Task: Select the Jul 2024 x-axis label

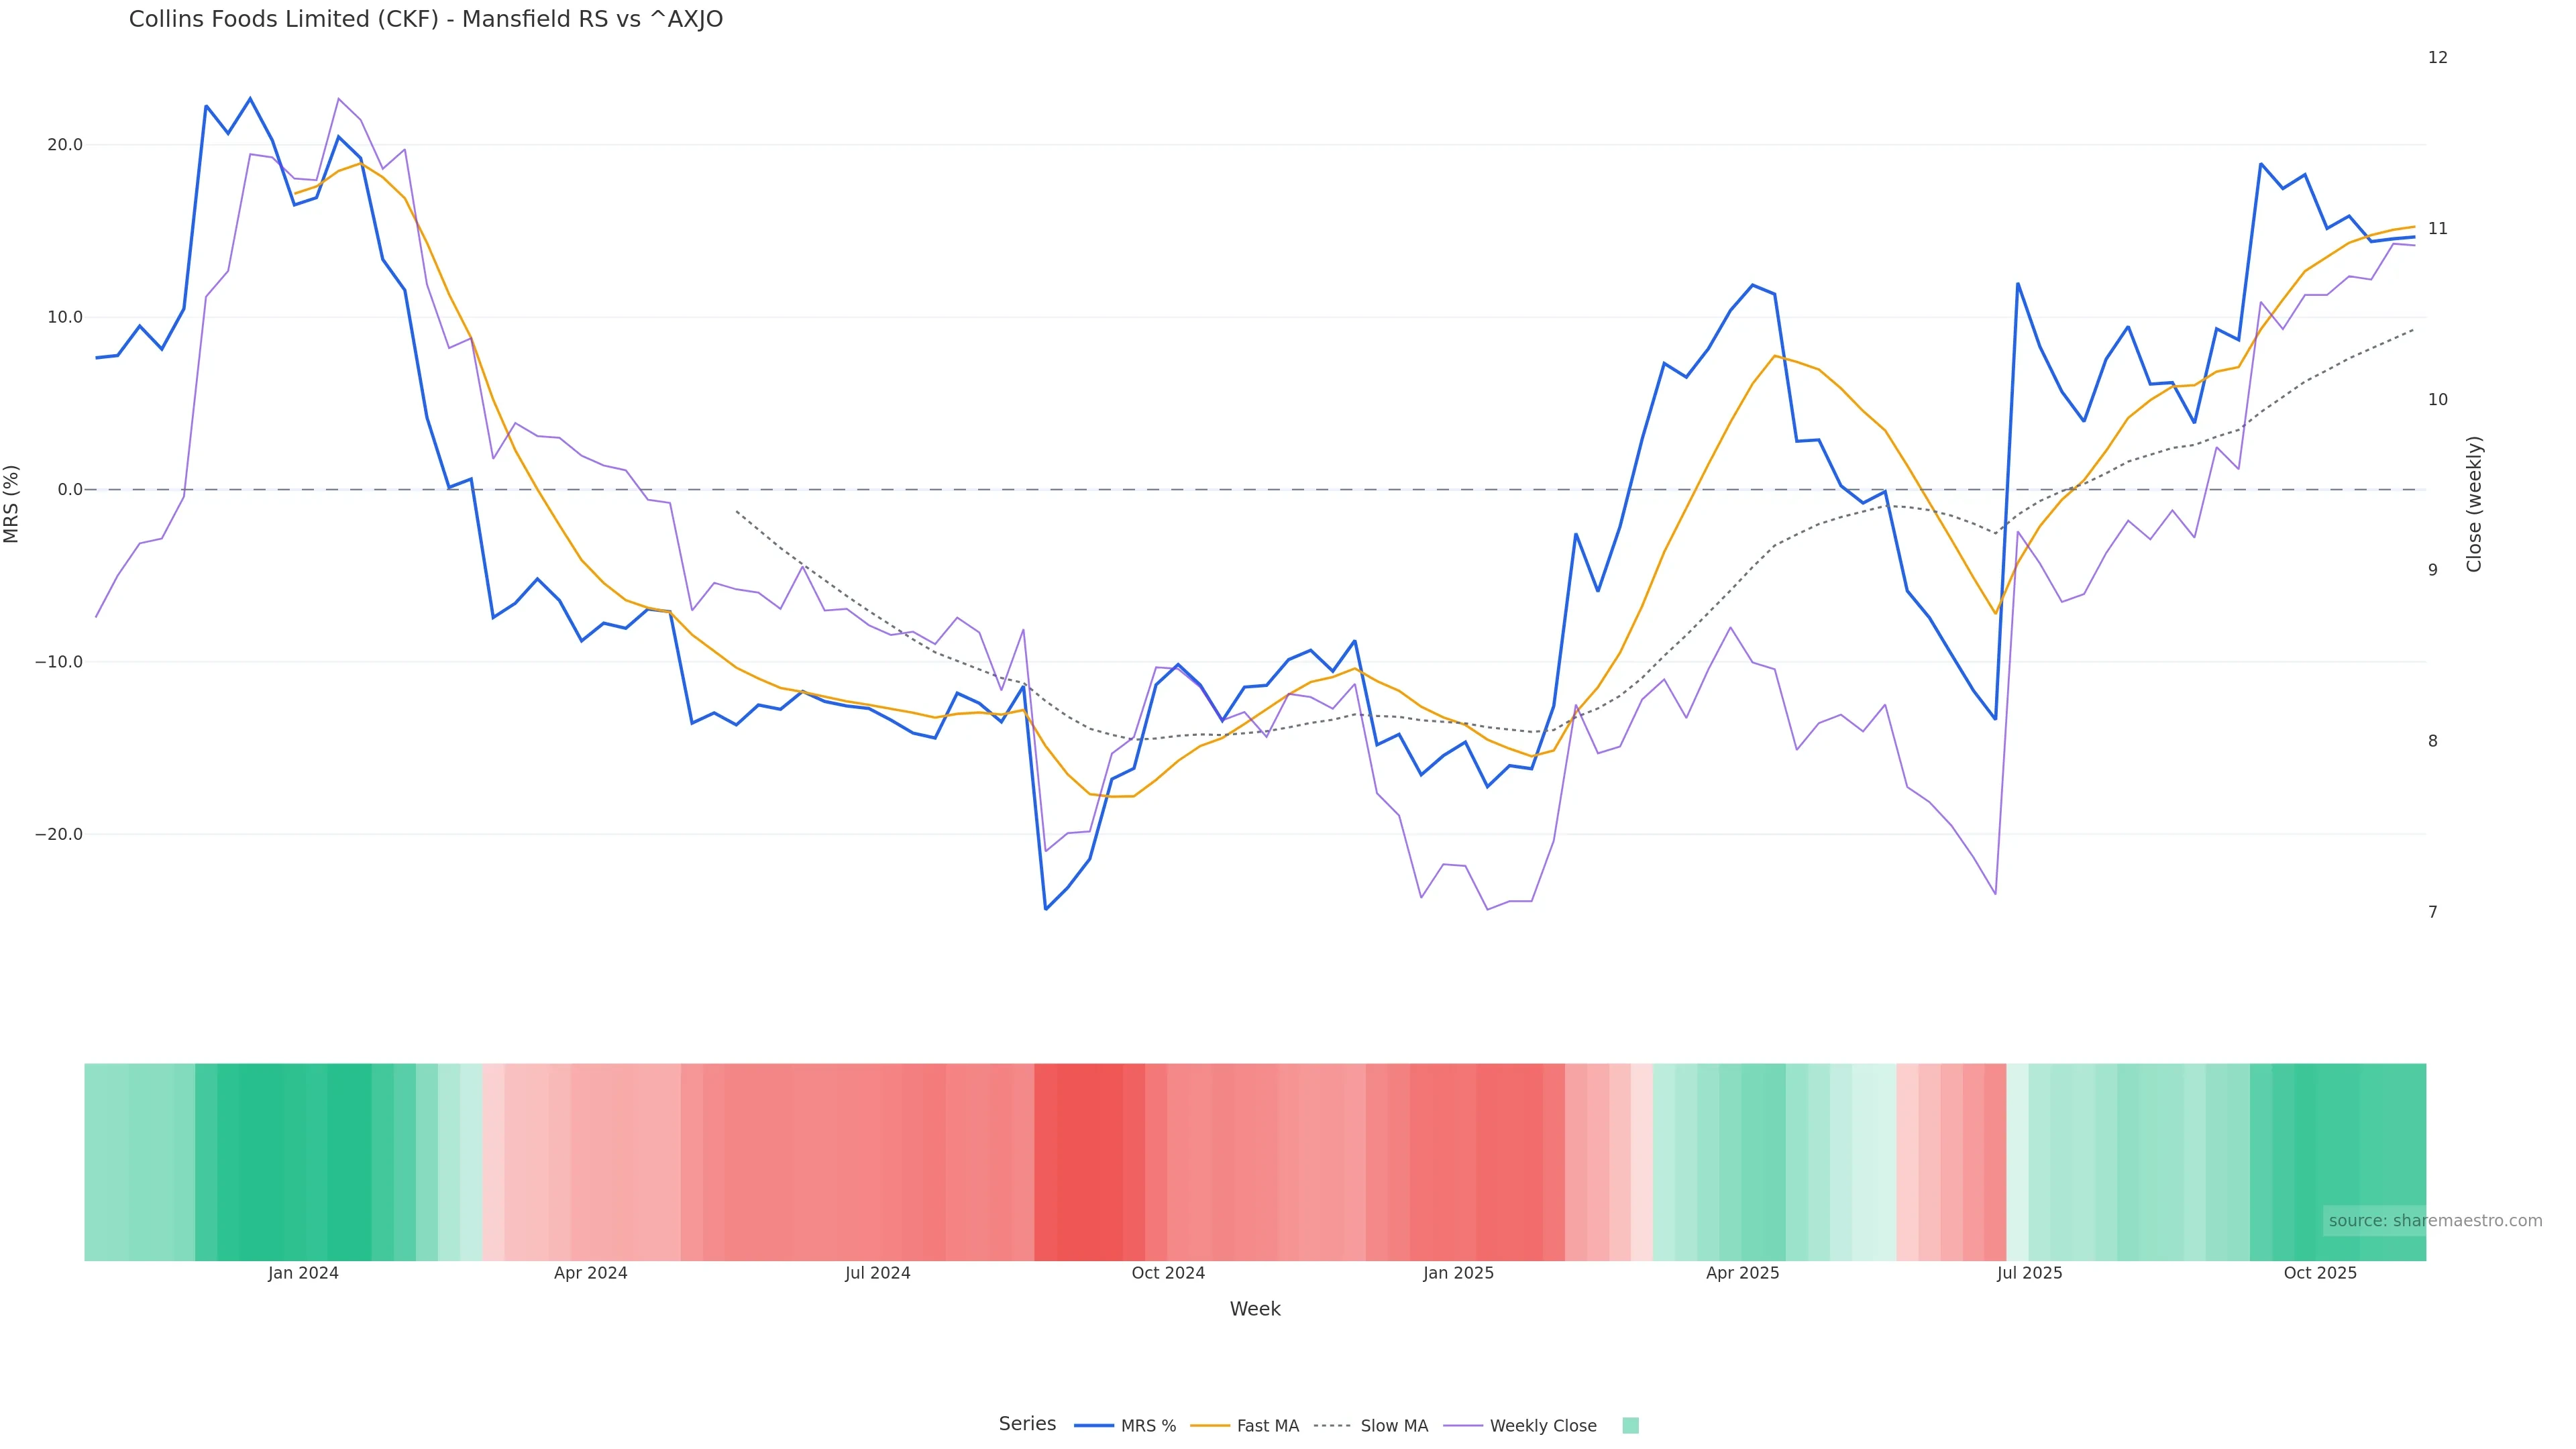Action: 877,1274
